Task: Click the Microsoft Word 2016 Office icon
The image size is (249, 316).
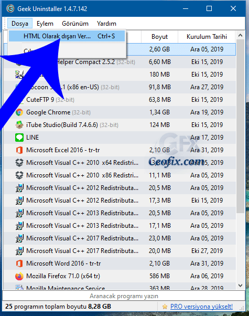Action: 19,264
